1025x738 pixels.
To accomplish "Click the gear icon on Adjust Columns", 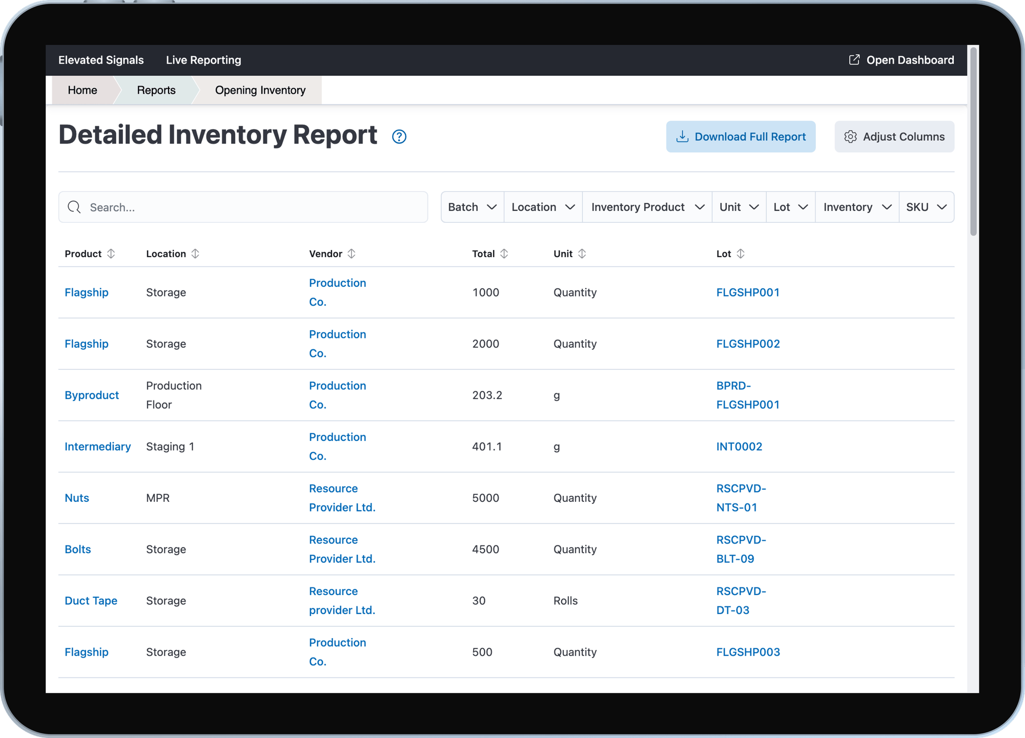I will (851, 136).
